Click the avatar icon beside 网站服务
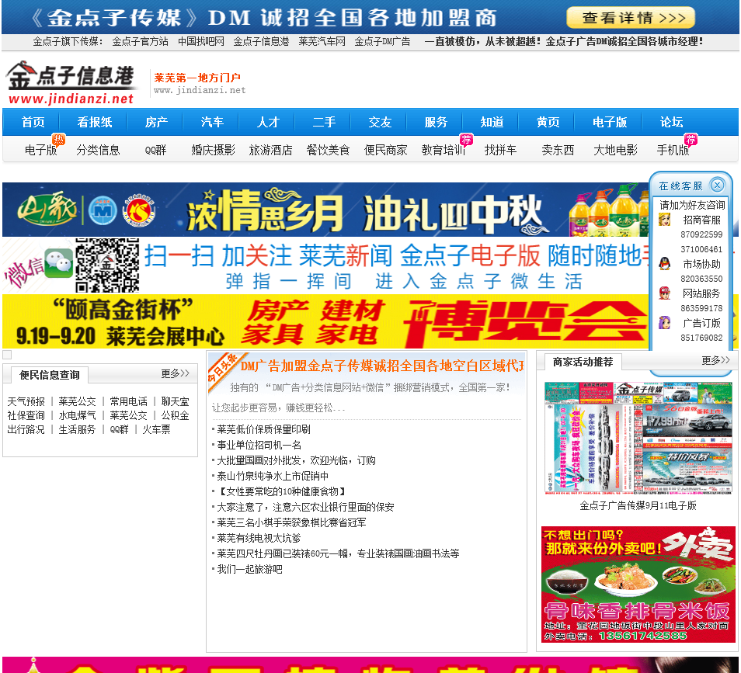The height and width of the screenshot is (673, 741). pyautogui.click(x=665, y=293)
